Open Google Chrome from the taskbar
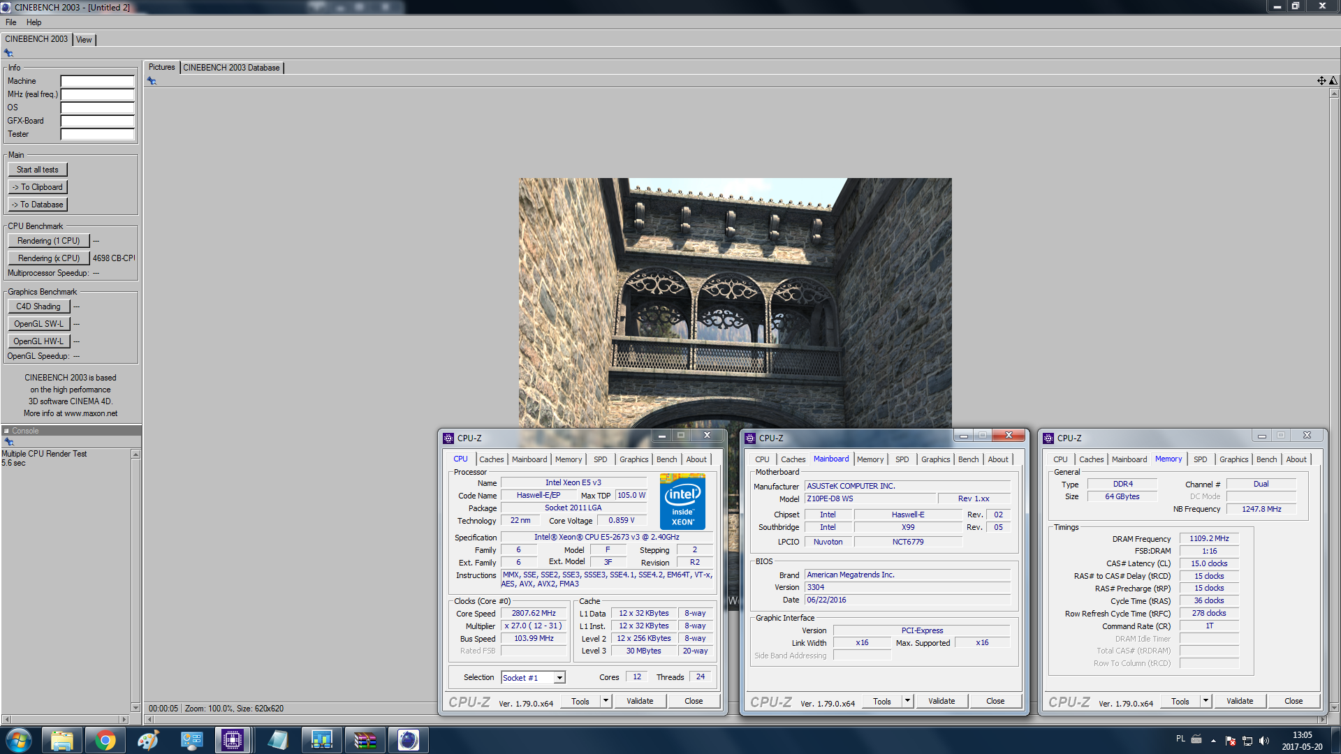Viewport: 1341px width, 754px height. coord(105,740)
